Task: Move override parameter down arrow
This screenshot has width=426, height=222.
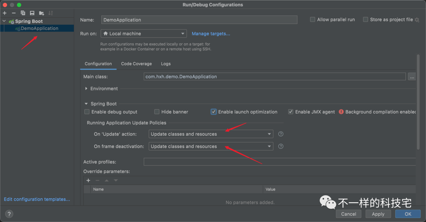Action: 116,181
